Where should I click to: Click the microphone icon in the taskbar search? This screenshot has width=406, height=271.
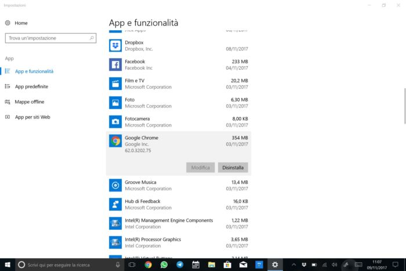pyautogui.click(x=118, y=265)
